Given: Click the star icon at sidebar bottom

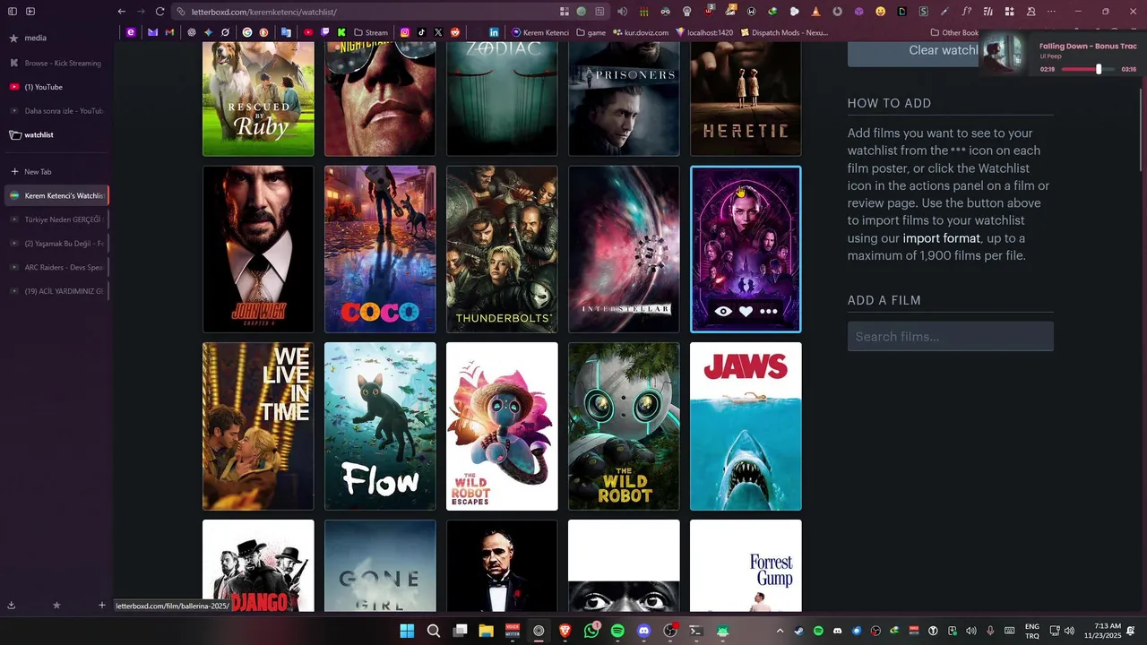Looking at the screenshot, I should [x=56, y=606].
